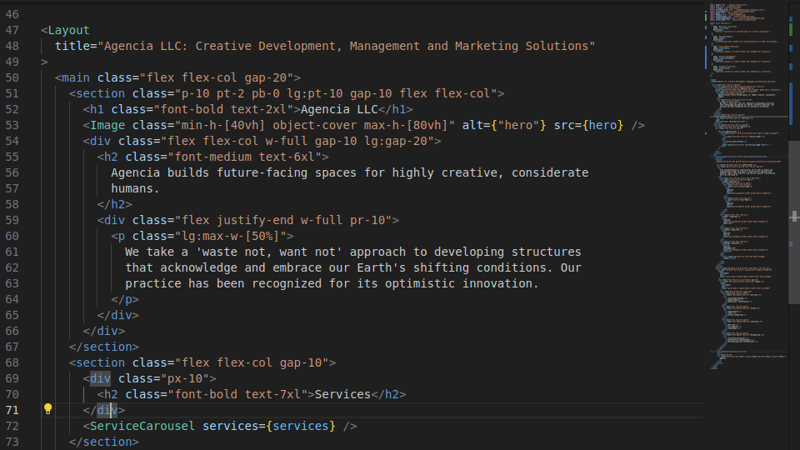Click the {services} prop value
800x450 pixels.
tap(301, 426)
